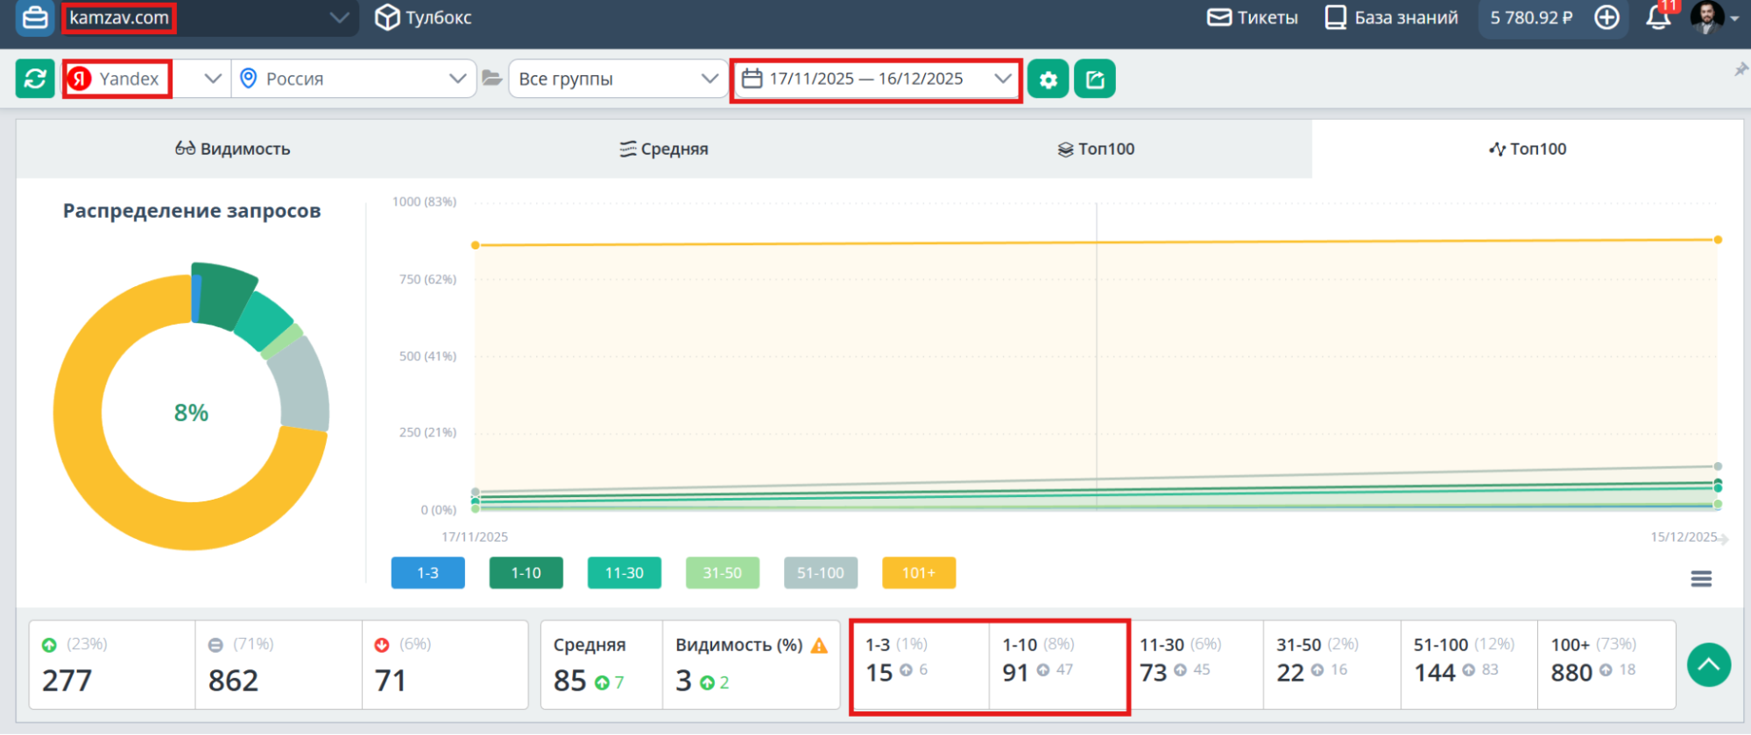Click the plus icon to add balance
The height and width of the screenshot is (735, 1751).
pyautogui.click(x=1606, y=17)
